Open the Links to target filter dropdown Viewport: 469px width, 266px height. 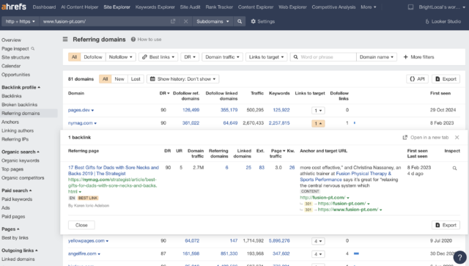tap(266, 57)
